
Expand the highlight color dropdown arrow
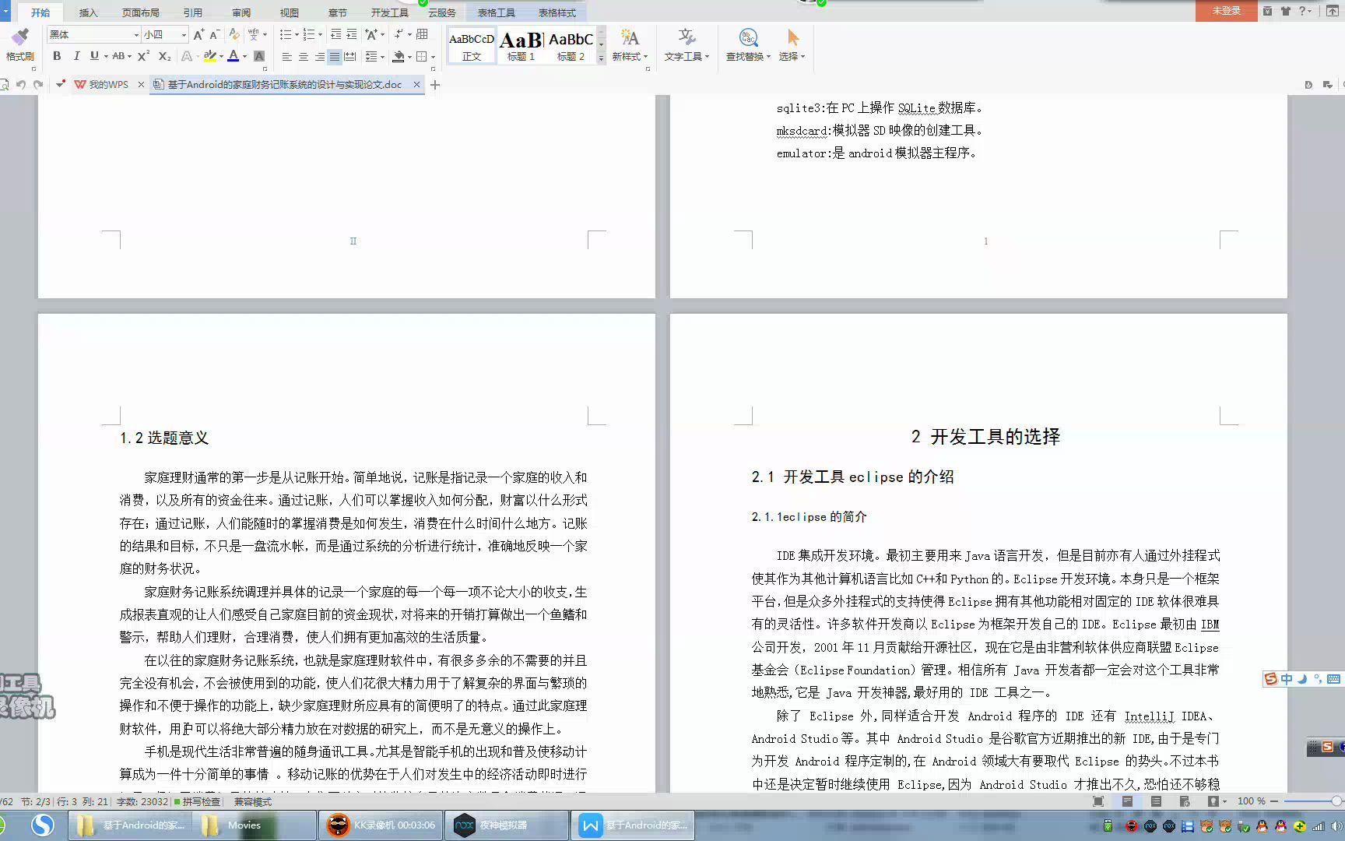[x=221, y=56]
